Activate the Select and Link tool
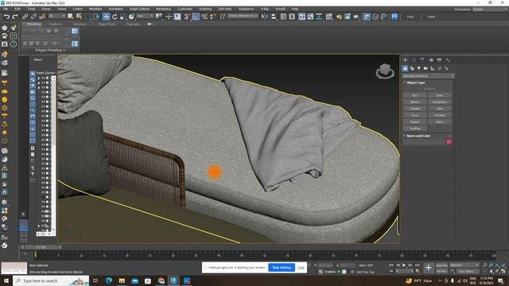The height and width of the screenshot is (286, 509). pyautogui.click(x=25, y=17)
